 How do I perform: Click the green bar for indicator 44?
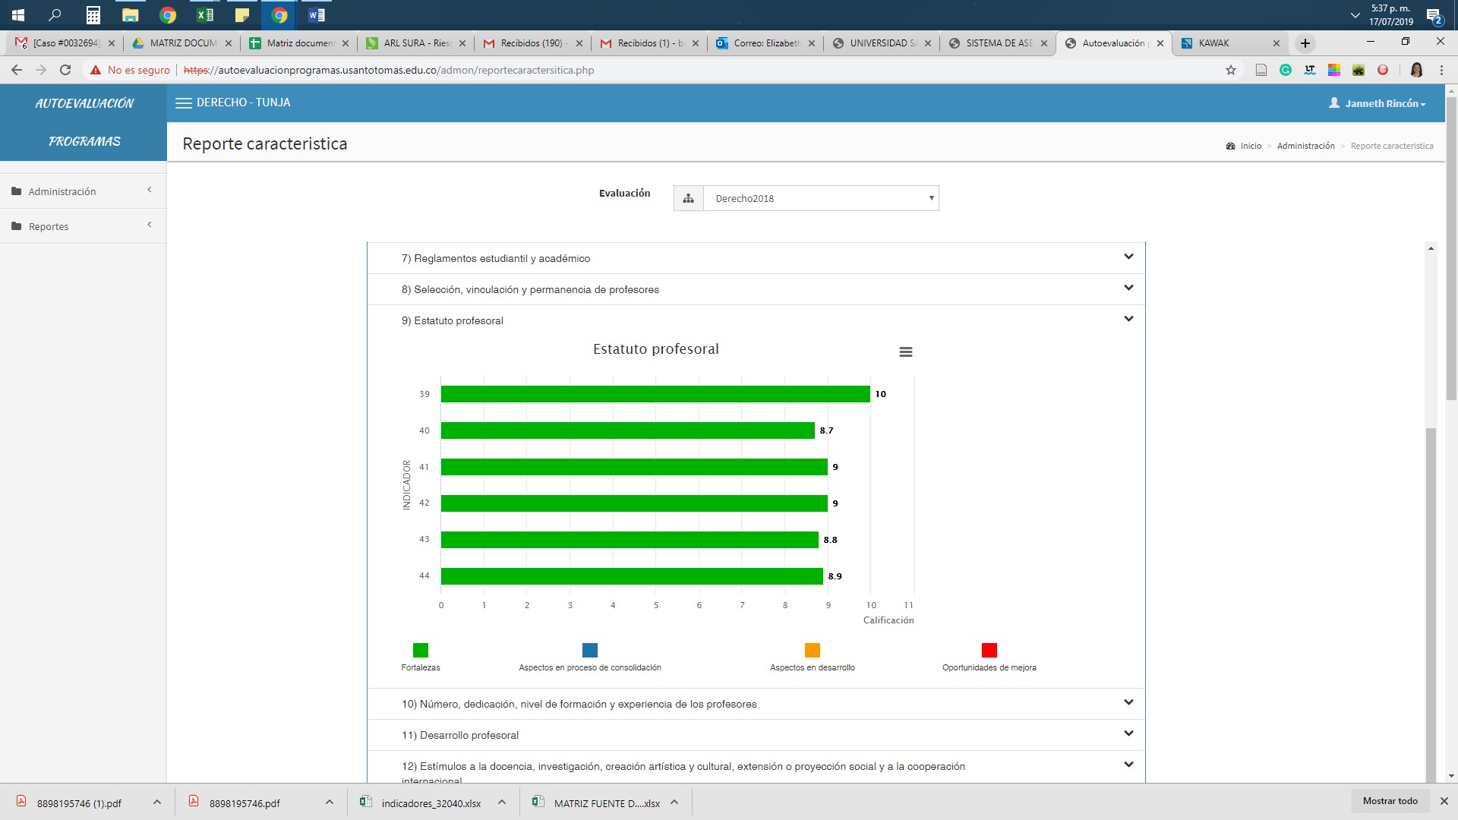click(632, 576)
